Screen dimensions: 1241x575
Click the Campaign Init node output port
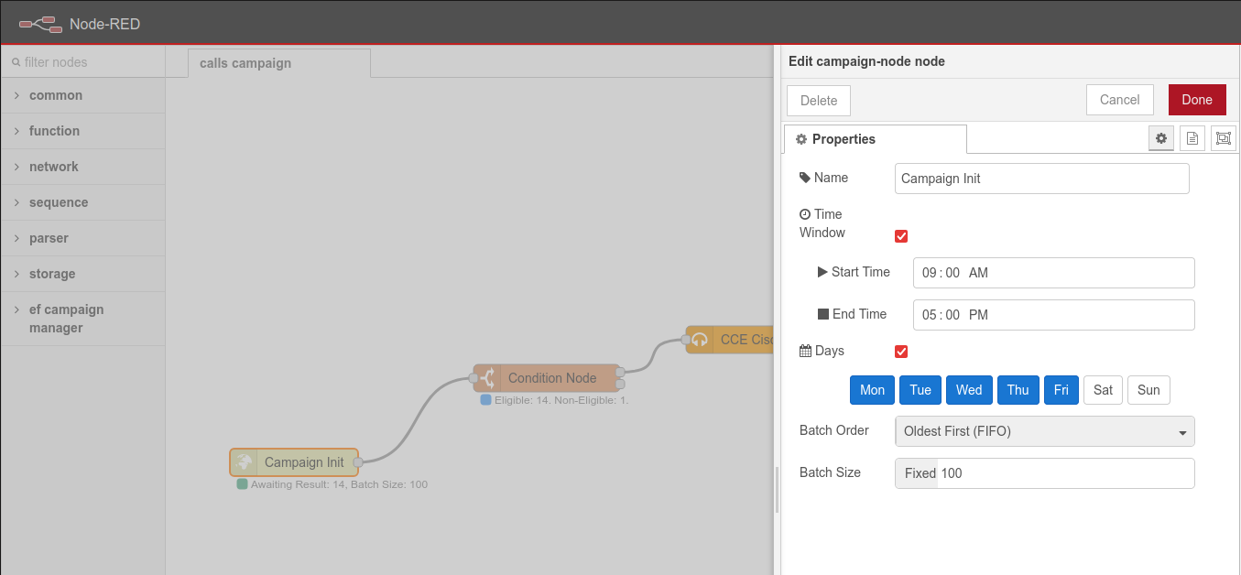click(x=358, y=462)
